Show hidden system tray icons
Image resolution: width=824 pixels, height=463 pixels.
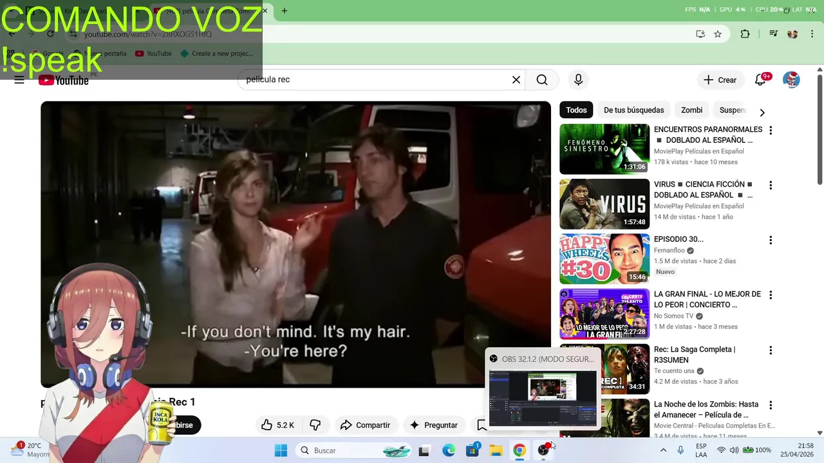click(664, 450)
